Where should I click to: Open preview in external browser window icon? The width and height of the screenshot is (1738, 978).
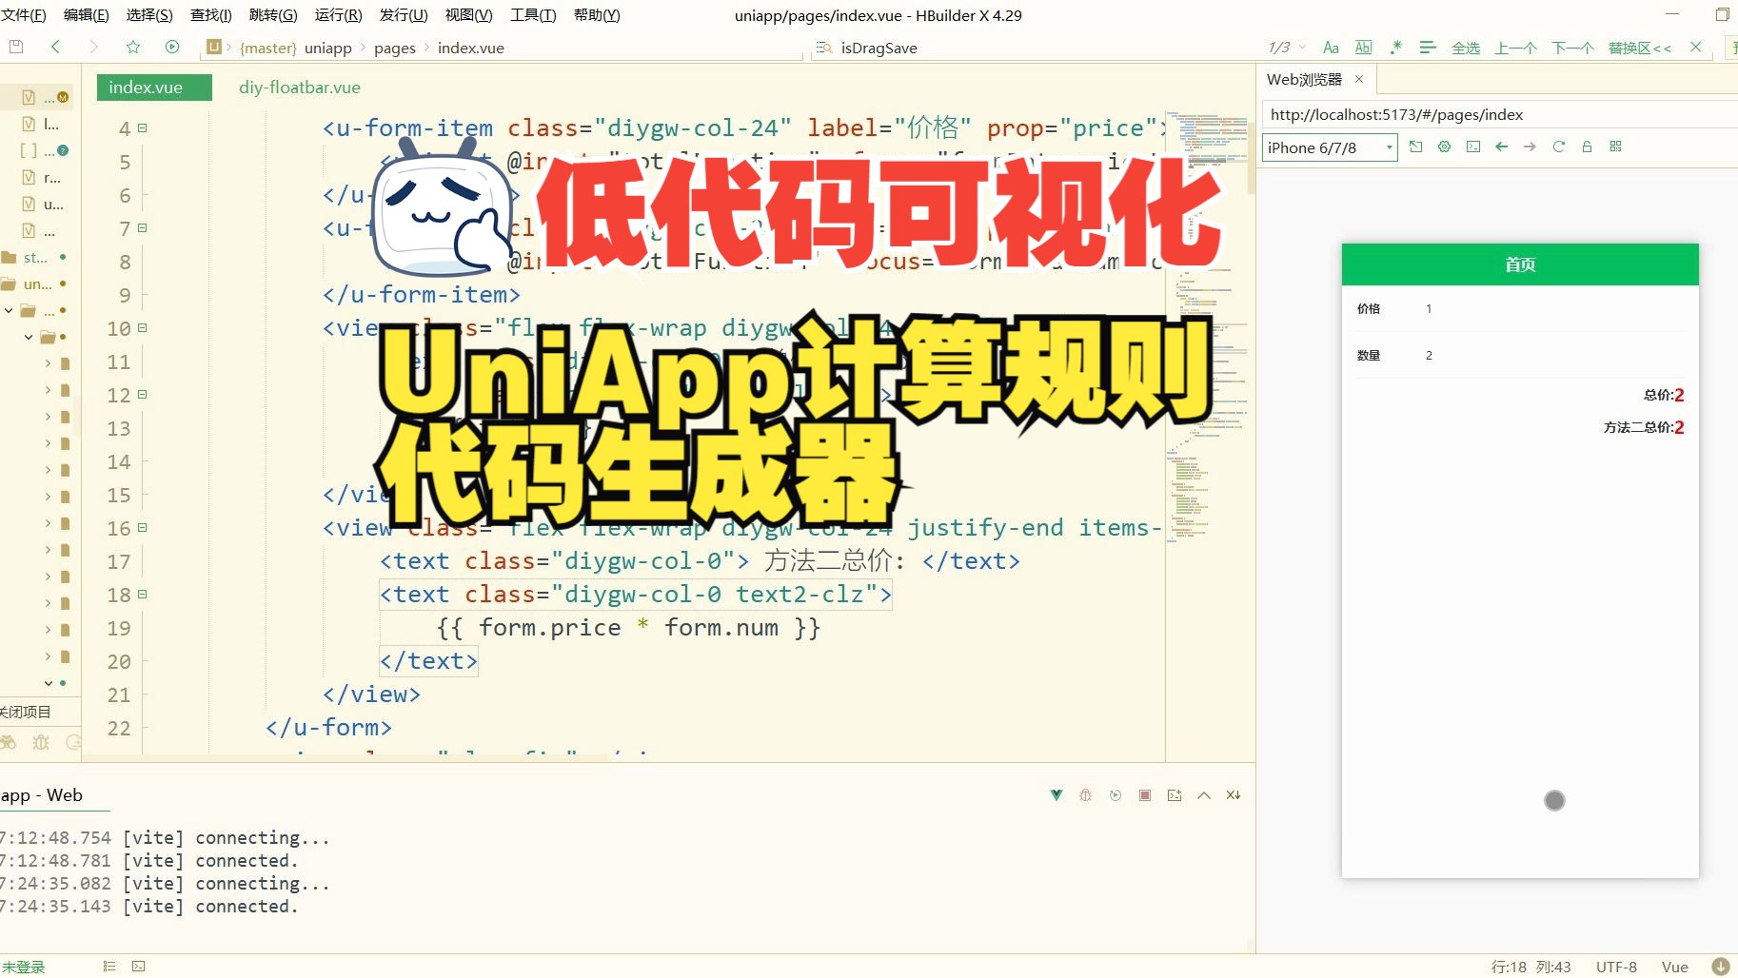coord(1416,147)
